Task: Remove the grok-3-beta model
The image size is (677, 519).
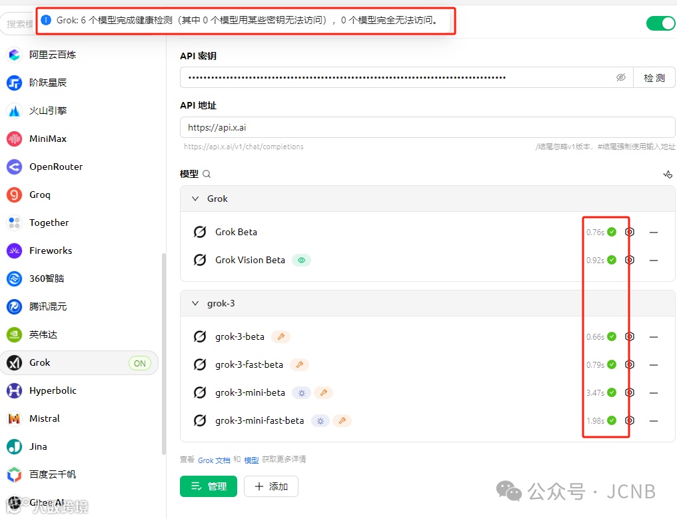Action: [654, 337]
